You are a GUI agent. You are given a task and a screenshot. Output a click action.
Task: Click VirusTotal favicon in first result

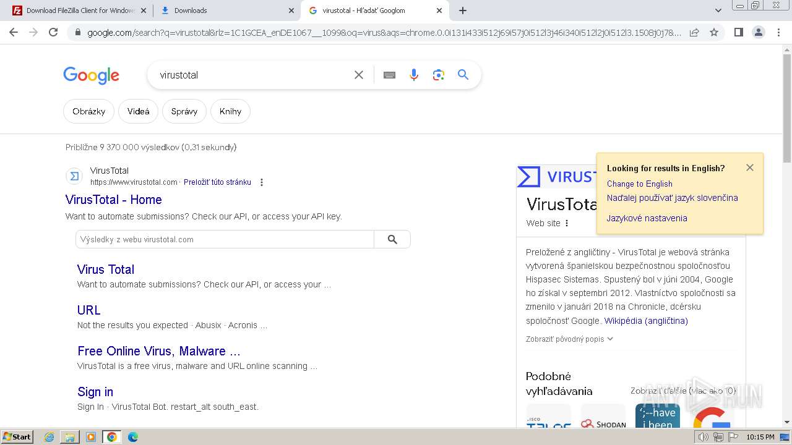(x=74, y=176)
